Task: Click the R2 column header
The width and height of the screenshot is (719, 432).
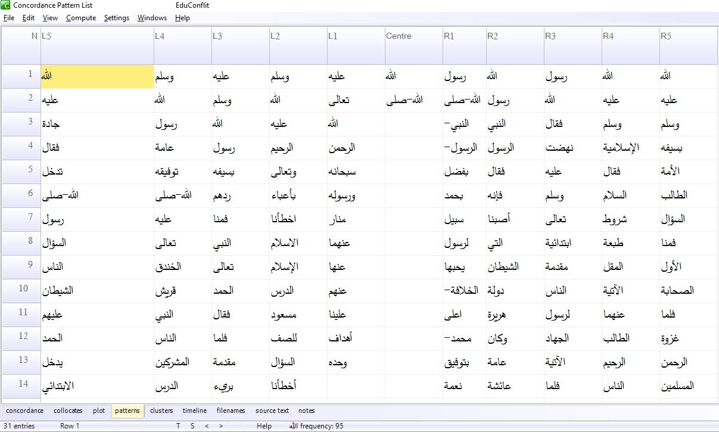Action: click(x=515, y=45)
